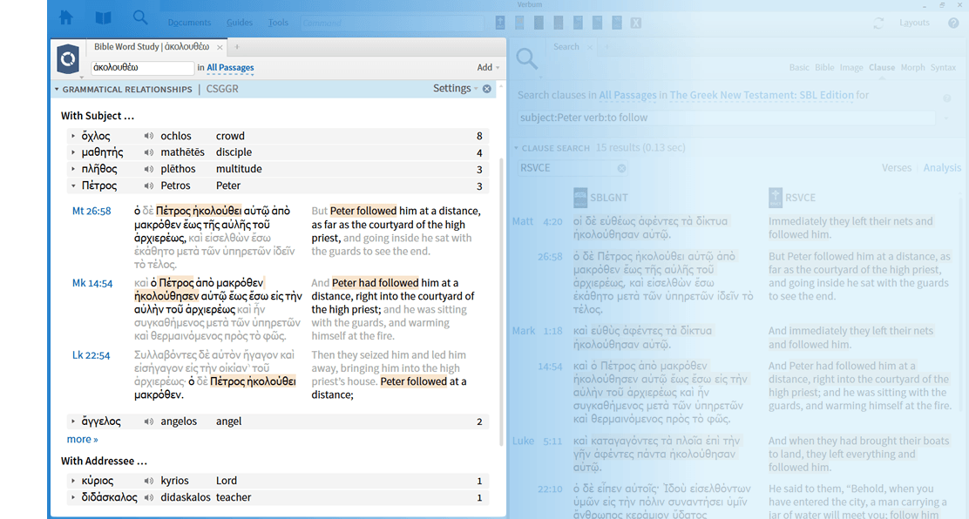This screenshot has height=519, width=969.
Task: Close the Search panel tab
Action: click(590, 47)
